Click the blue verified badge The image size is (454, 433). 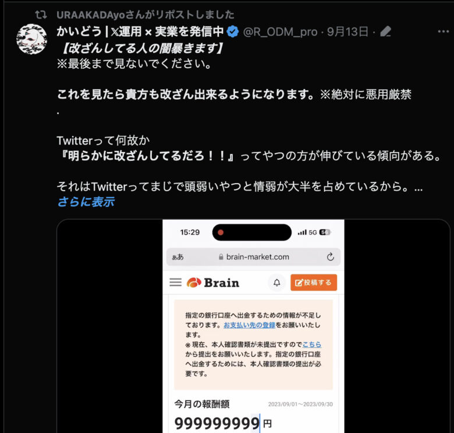(x=232, y=31)
